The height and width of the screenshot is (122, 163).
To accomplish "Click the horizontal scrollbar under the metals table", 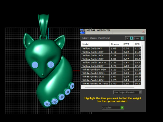I will pyautogui.click(x=109, y=87).
